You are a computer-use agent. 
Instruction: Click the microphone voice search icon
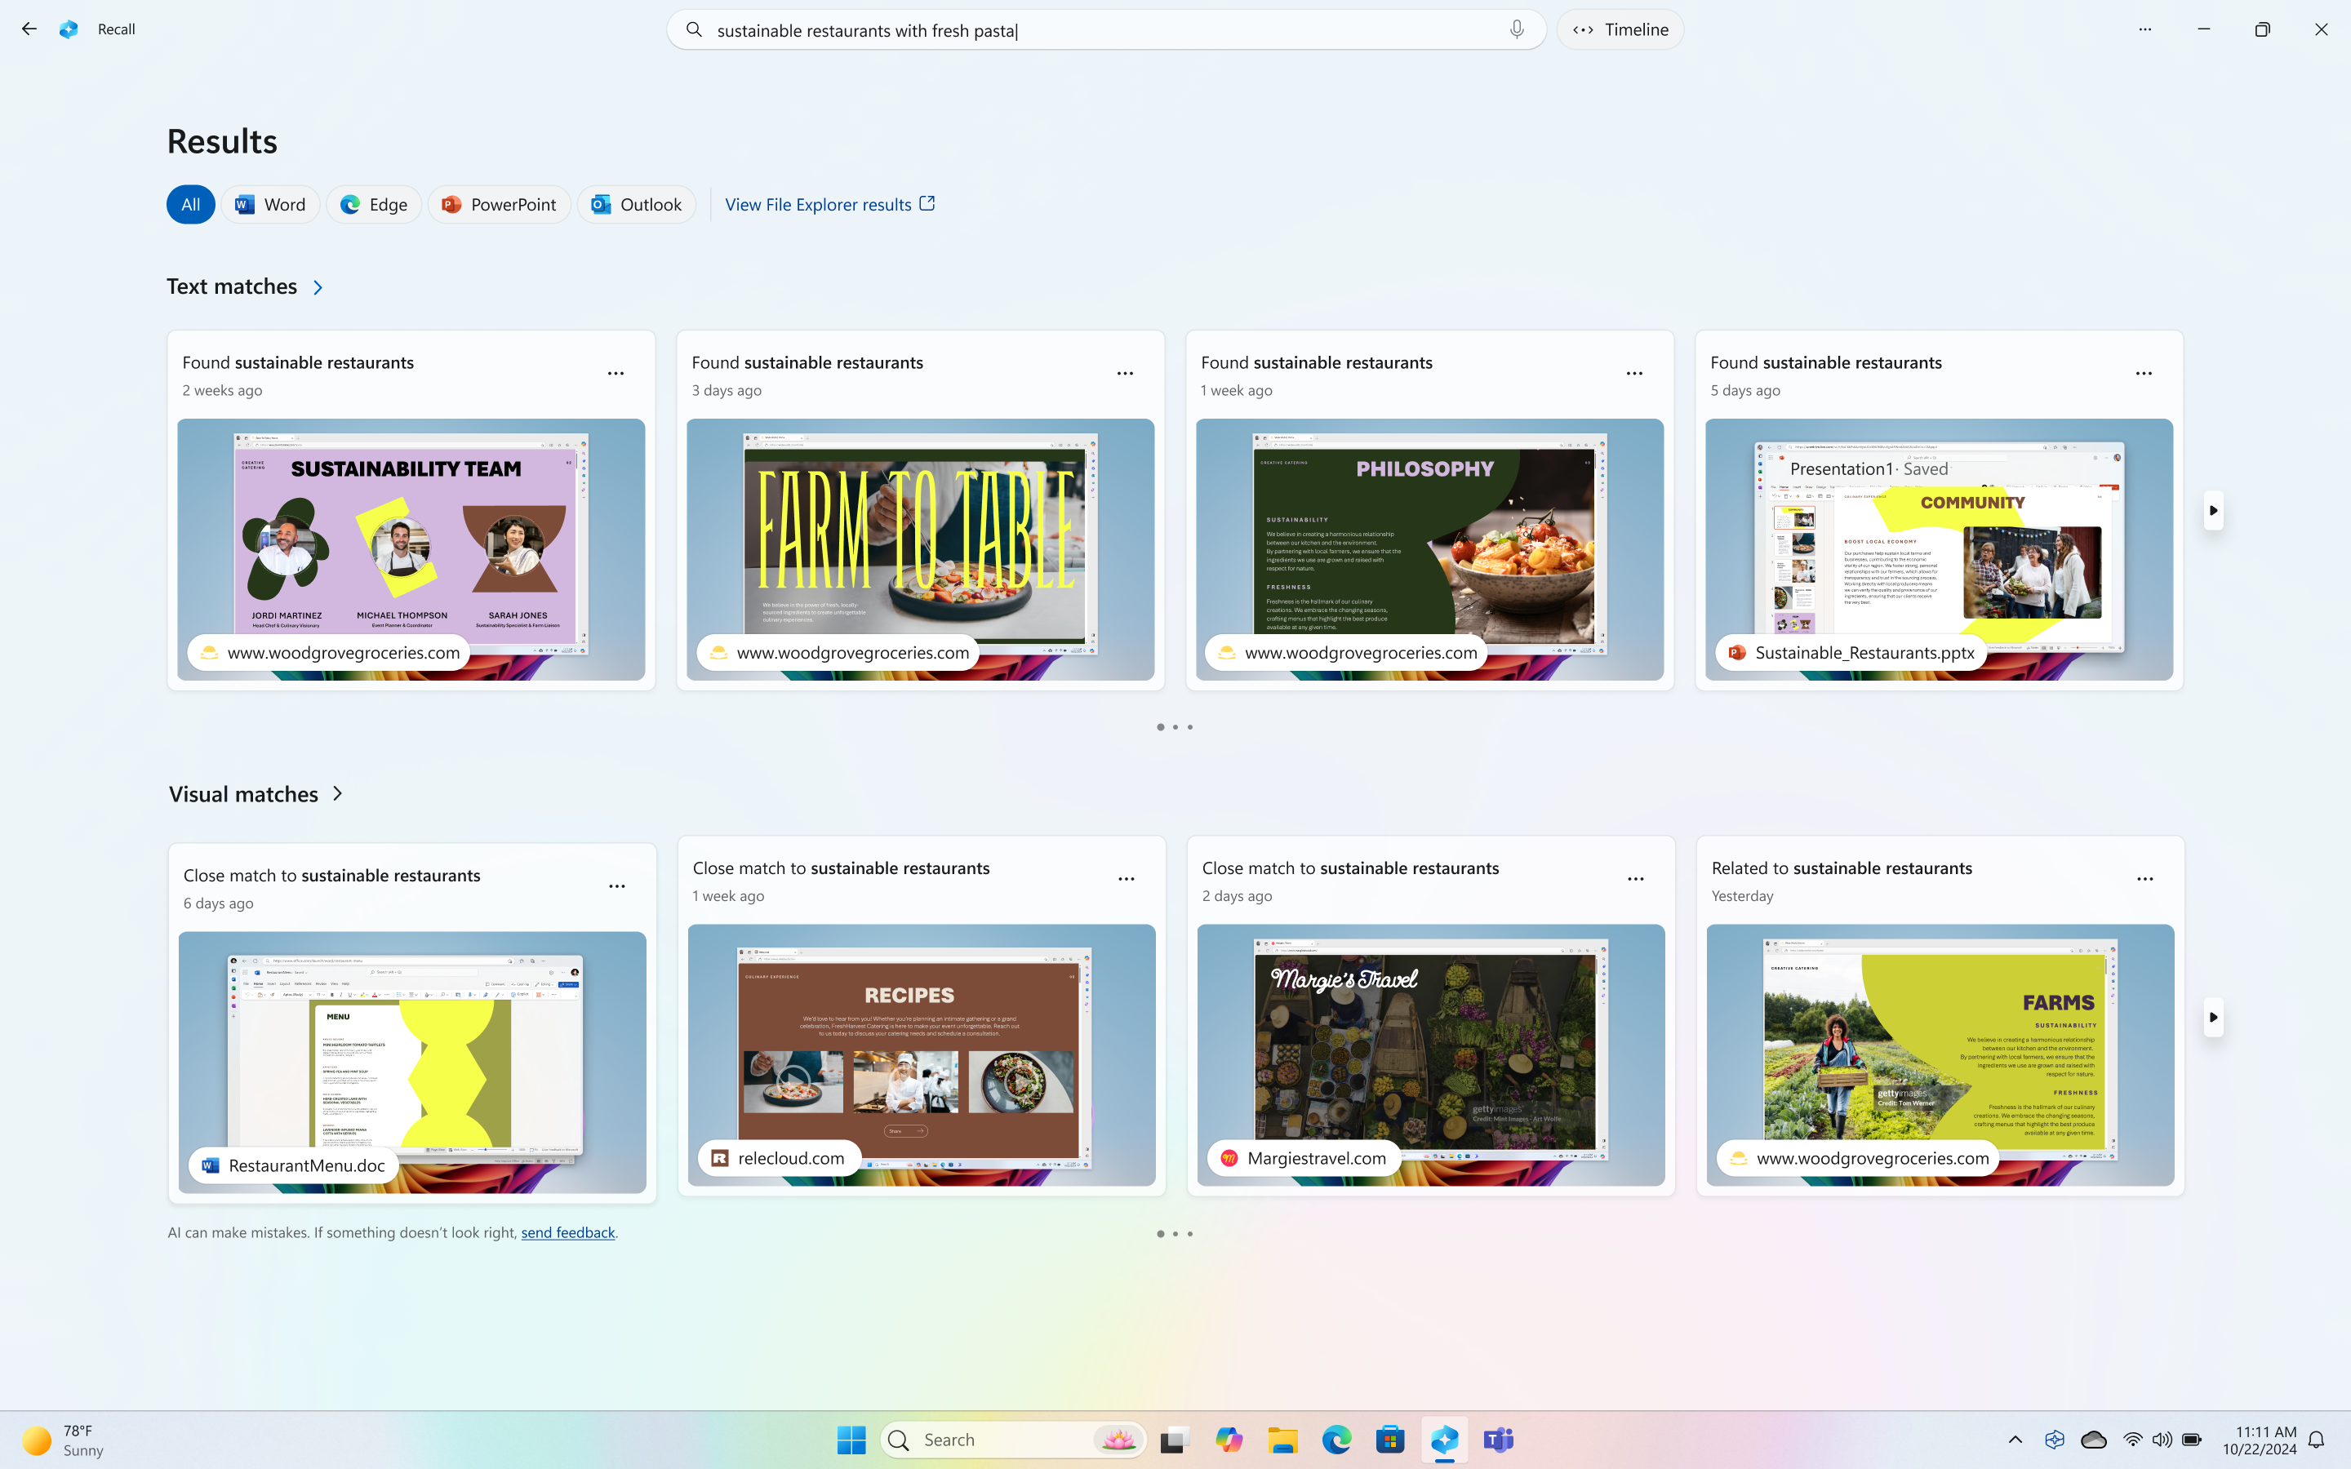1518,29
